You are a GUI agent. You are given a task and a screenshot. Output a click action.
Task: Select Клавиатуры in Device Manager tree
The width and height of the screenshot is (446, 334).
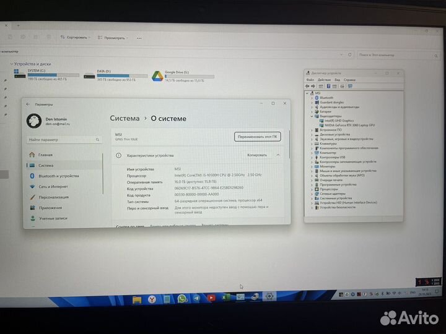point(328,143)
